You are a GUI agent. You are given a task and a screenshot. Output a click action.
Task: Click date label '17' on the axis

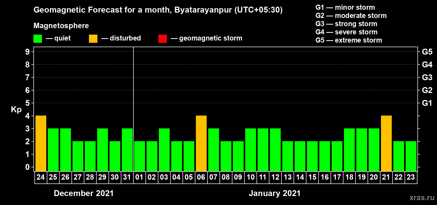[337, 177]
